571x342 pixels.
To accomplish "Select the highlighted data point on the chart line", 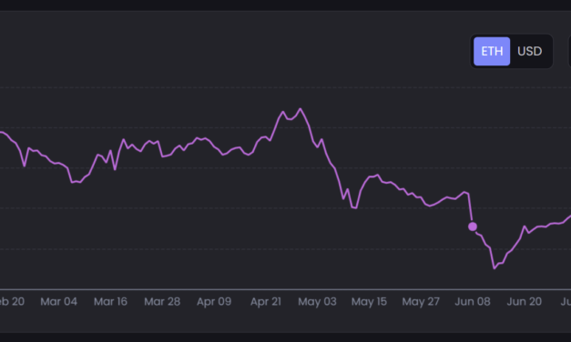I will [x=473, y=226].
